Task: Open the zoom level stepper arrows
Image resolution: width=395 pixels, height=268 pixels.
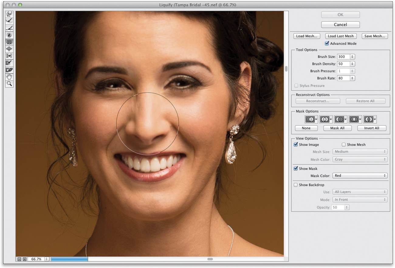Action: point(47,259)
